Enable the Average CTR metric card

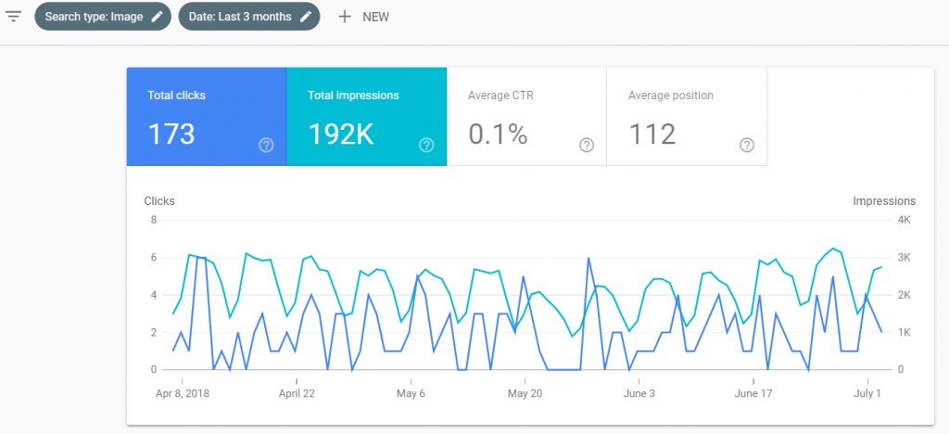pyautogui.click(x=525, y=116)
